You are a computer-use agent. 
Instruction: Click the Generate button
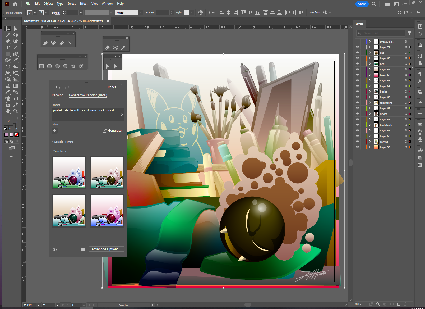click(112, 130)
